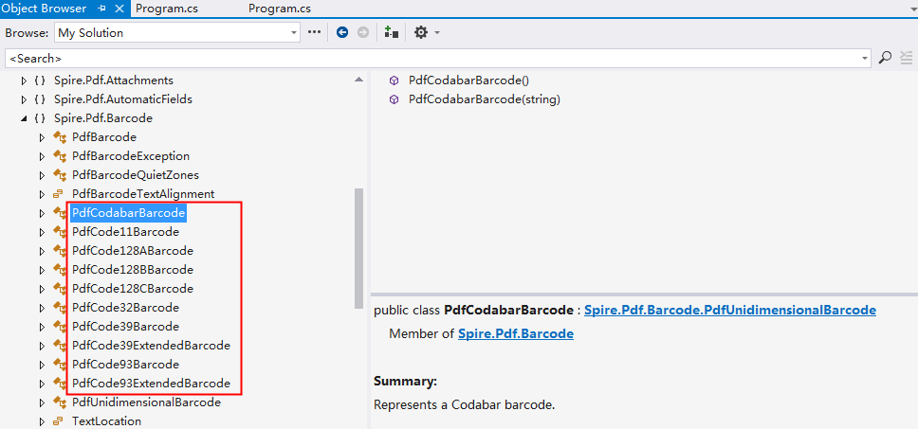Click the pin icon on Object Browser tab
This screenshot has width=918, height=429.
coord(101,9)
